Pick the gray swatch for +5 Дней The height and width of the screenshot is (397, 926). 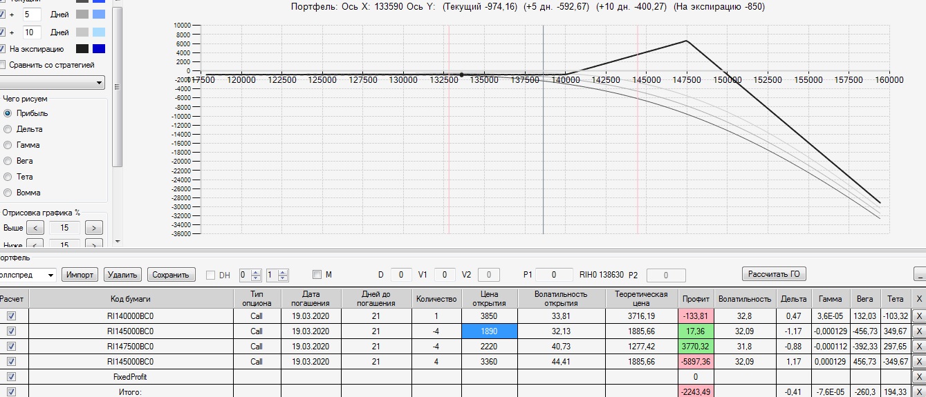pyautogui.click(x=82, y=14)
